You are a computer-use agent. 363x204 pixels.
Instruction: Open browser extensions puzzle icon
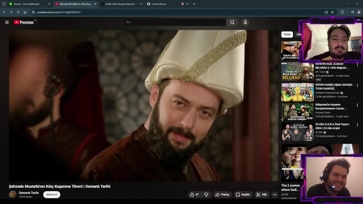[x=342, y=12]
